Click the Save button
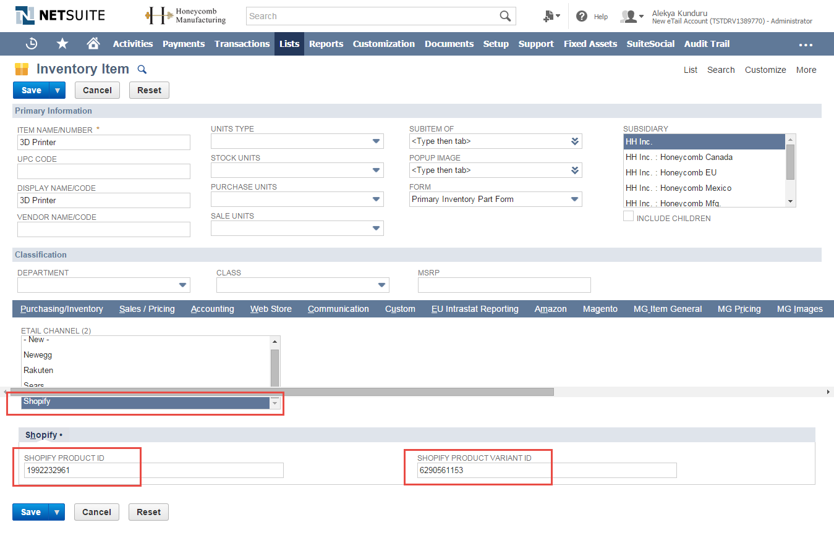The width and height of the screenshot is (834, 533). (30, 90)
